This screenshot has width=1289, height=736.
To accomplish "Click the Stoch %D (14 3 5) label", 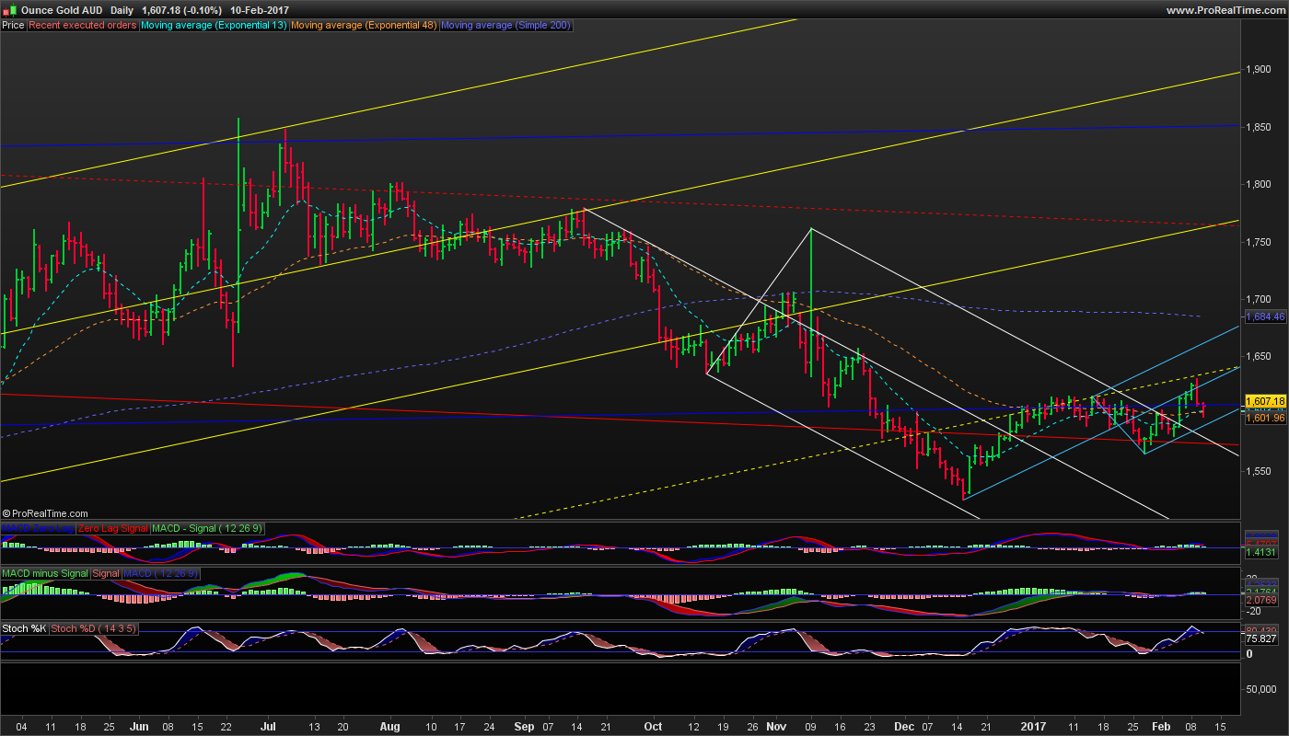I will (x=94, y=628).
